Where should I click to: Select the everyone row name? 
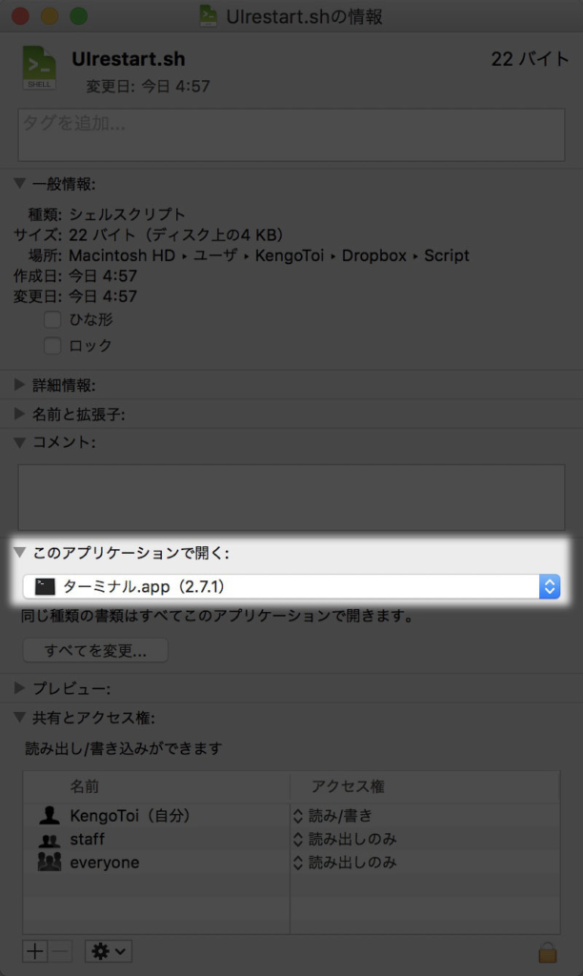tap(105, 863)
